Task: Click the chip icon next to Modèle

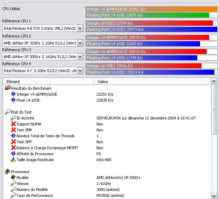Action: pyautogui.click(x=13, y=178)
